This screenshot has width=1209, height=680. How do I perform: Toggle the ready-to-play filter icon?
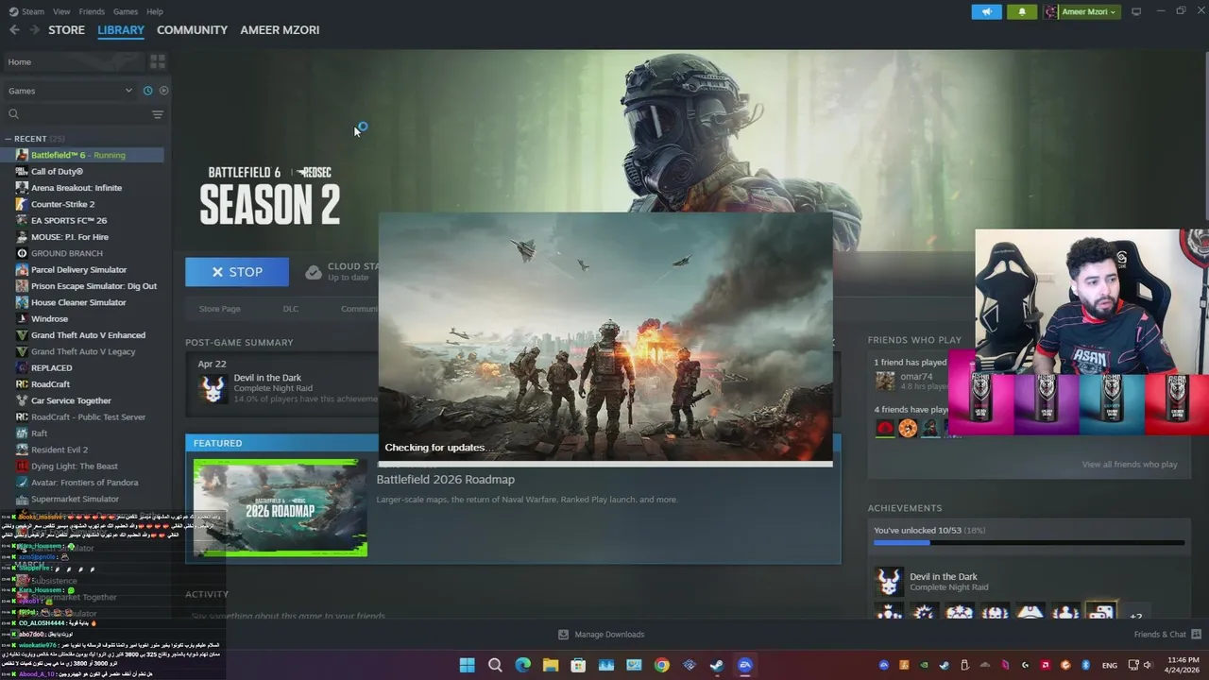tap(163, 91)
